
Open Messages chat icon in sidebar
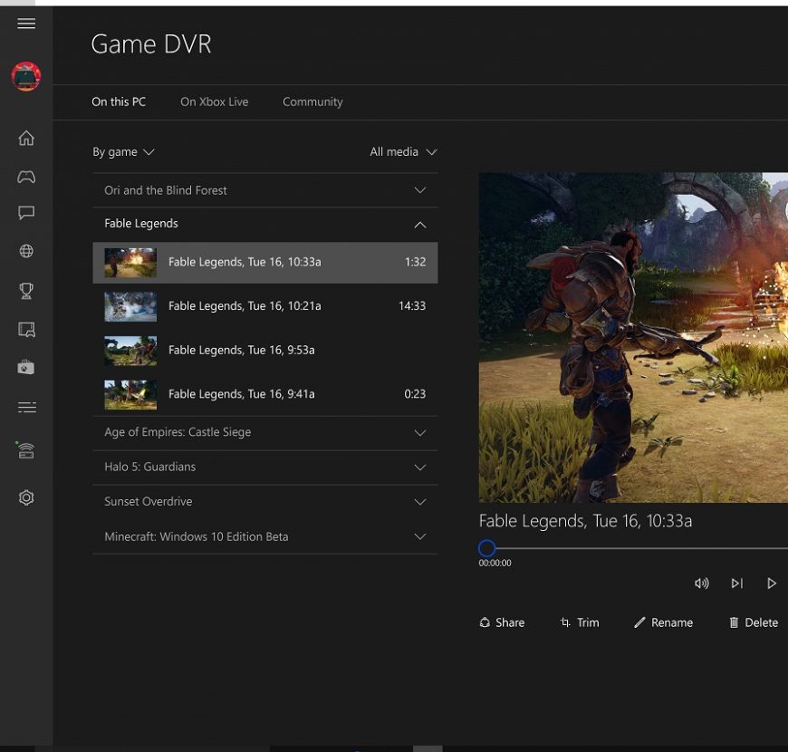point(26,213)
